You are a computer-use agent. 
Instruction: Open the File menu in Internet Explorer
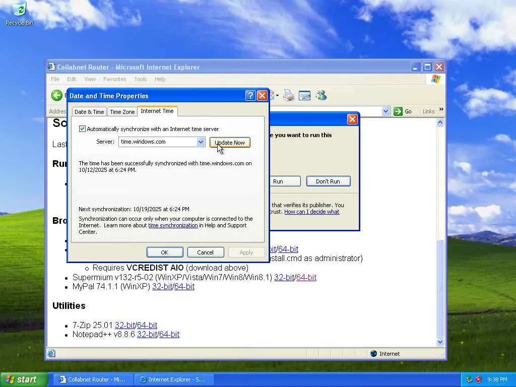click(55, 79)
